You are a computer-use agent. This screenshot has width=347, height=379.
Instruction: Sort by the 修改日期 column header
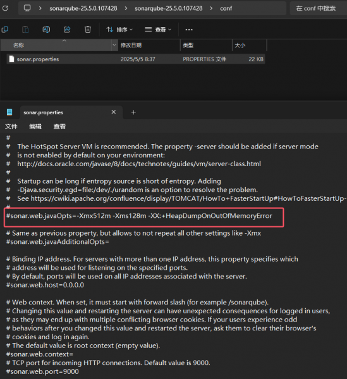click(149, 45)
